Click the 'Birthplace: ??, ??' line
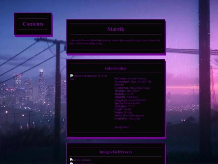This screenshot has height=164, width=218. click(x=124, y=106)
